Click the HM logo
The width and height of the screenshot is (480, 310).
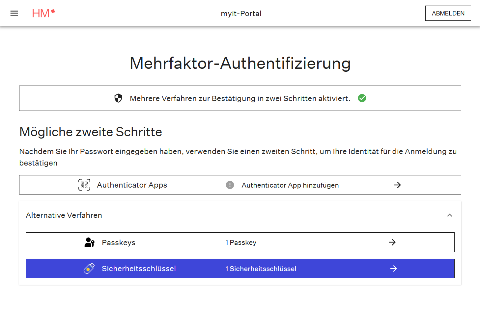[x=43, y=13]
